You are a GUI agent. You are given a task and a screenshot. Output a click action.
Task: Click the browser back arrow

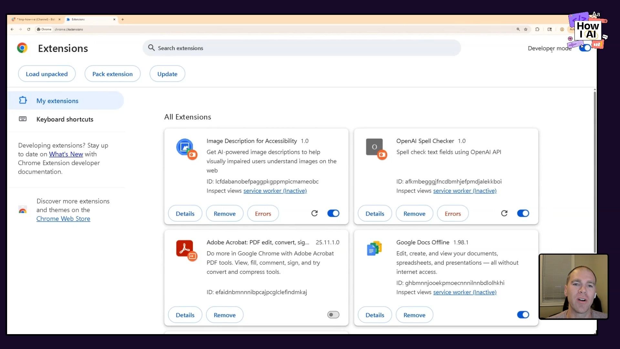point(12,29)
